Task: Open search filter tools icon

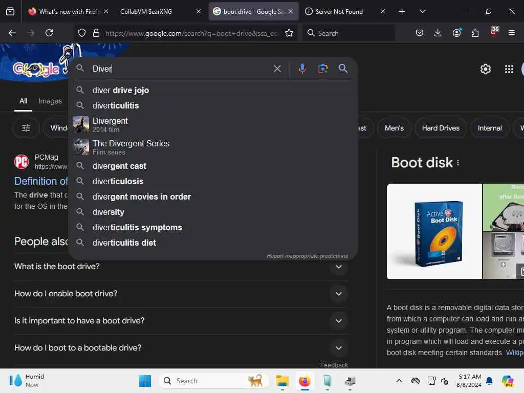Action: pos(26,128)
